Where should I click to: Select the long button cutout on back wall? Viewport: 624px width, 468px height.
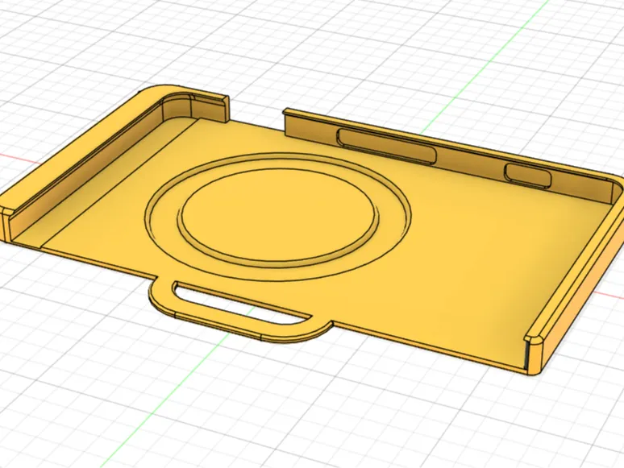(x=387, y=146)
